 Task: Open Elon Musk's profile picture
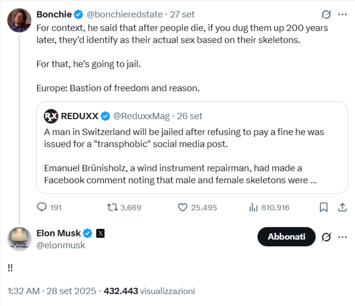(x=19, y=239)
